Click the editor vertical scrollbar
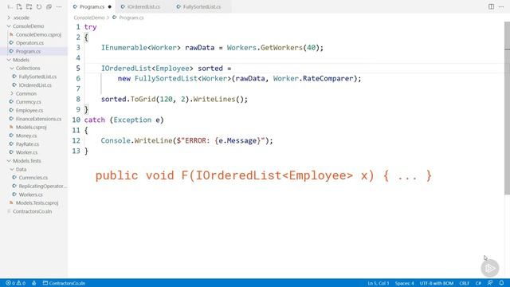The image size is (510, 287). point(507,108)
